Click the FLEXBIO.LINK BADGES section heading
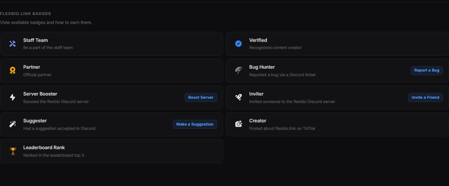449x186 pixels. [x=25, y=14]
